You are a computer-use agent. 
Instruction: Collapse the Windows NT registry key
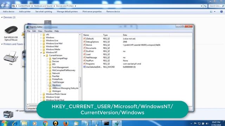coord(41,52)
